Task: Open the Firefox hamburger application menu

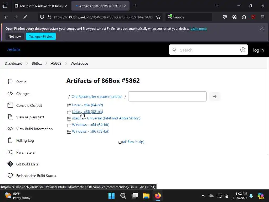Action: (263, 17)
